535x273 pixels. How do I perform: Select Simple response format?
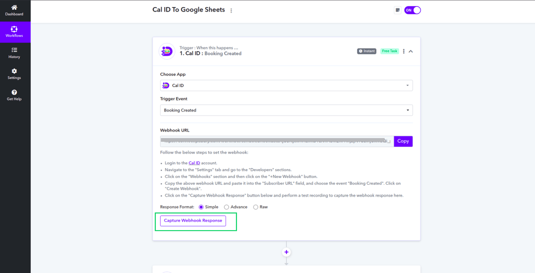point(201,207)
